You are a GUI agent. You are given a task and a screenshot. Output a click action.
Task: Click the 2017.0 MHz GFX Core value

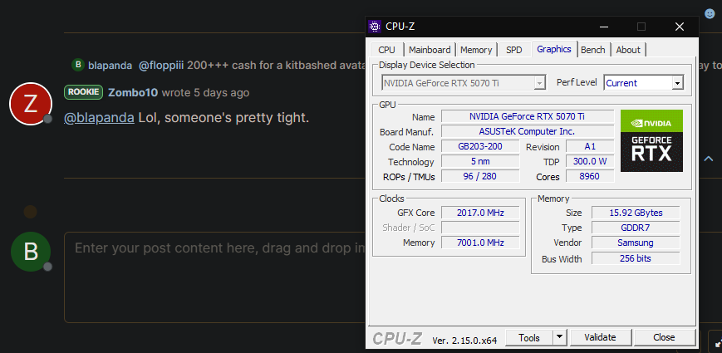(480, 213)
